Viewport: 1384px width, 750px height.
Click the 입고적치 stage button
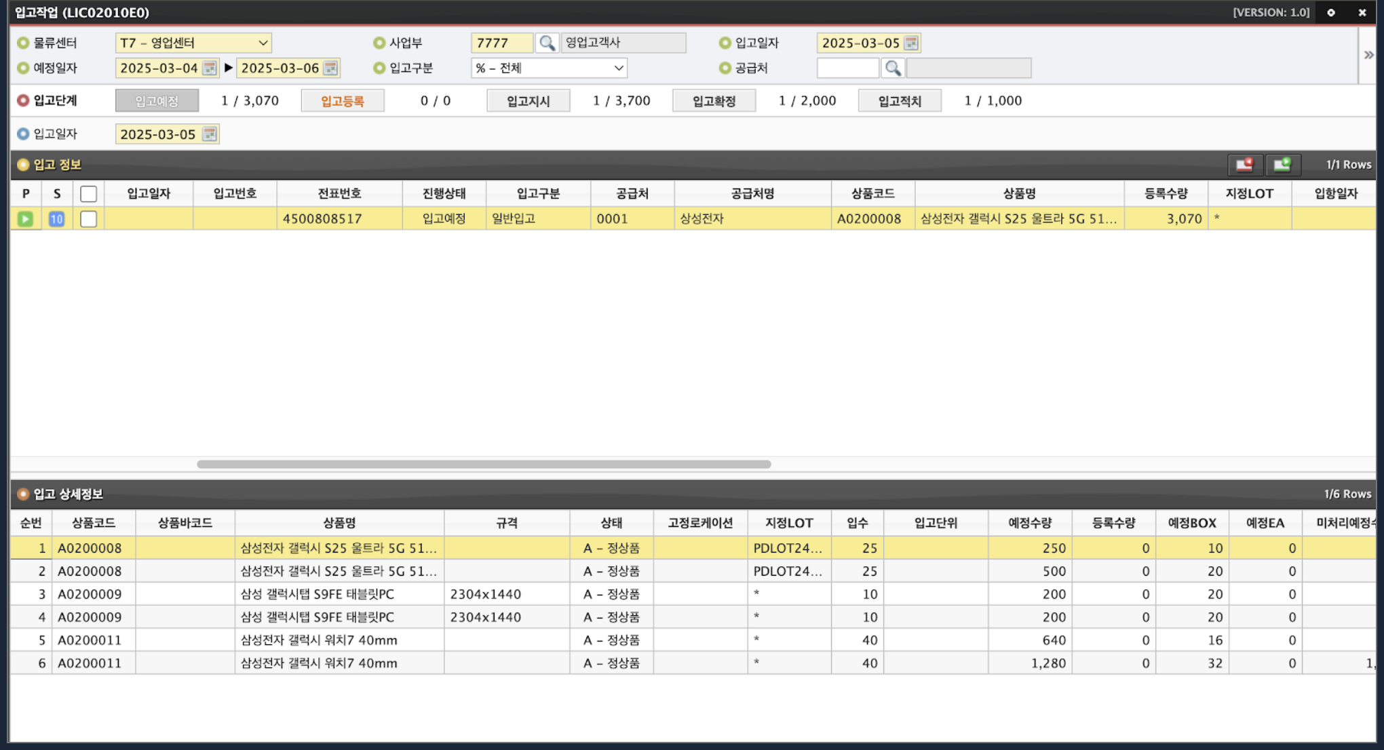899,101
